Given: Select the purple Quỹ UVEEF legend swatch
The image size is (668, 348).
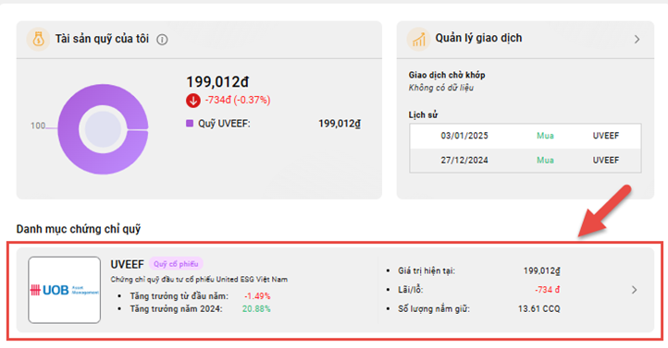Looking at the screenshot, I should [190, 124].
